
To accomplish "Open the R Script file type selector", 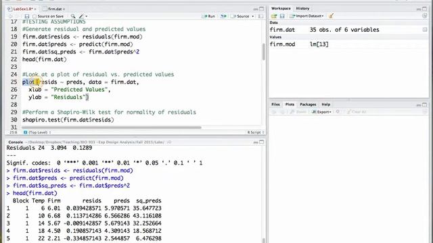I will tap(256, 132).
